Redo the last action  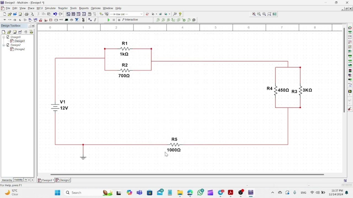click(x=61, y=14)
